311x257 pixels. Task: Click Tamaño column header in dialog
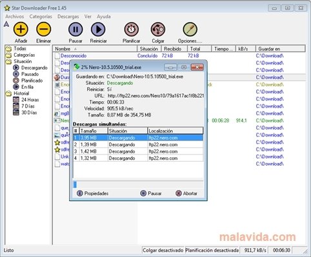pyautogui.click(x=94, y=131)
